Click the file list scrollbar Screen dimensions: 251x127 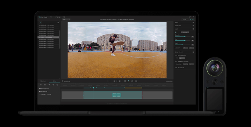click(x=60, y=39)
